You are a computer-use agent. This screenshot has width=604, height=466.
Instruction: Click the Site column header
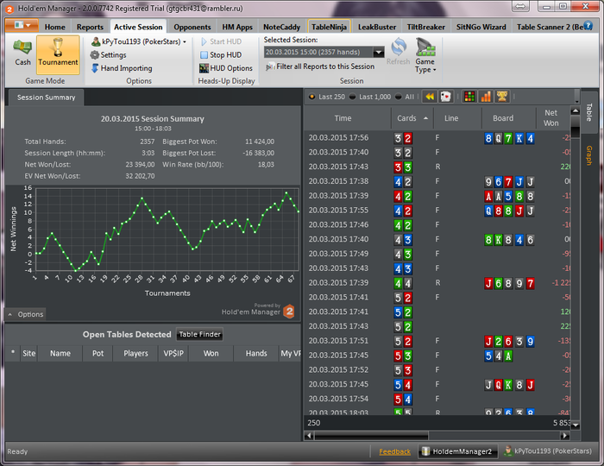[x=28, y=353]
